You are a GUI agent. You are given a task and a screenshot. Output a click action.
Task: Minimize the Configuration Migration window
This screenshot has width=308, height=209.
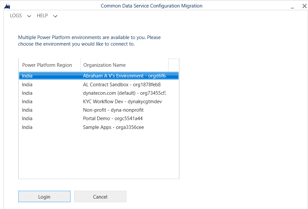[x=292, y=6]
